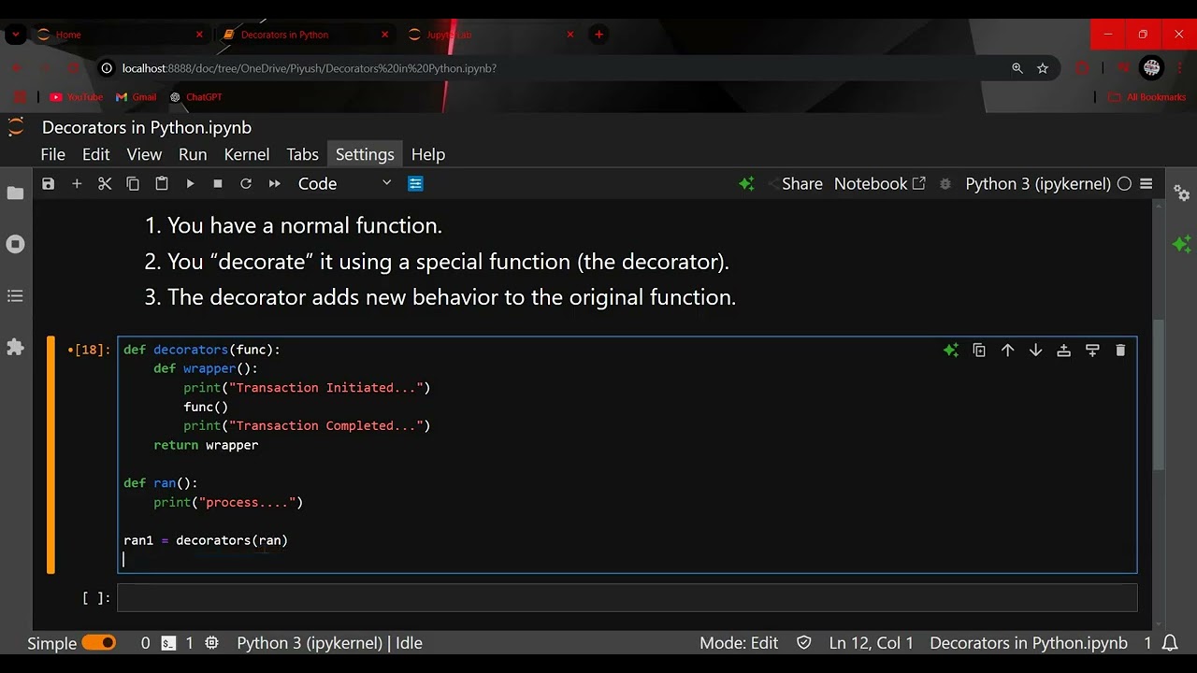Open the property inspector gears icon on the right sidebar
The height and width of the screenshot is (673, 1197).
click(1182, 193)
